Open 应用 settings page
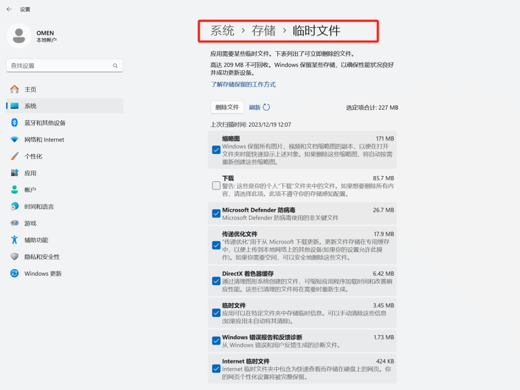Image resolution: width=520 pixels, height=390 pixels. point(65,173)
